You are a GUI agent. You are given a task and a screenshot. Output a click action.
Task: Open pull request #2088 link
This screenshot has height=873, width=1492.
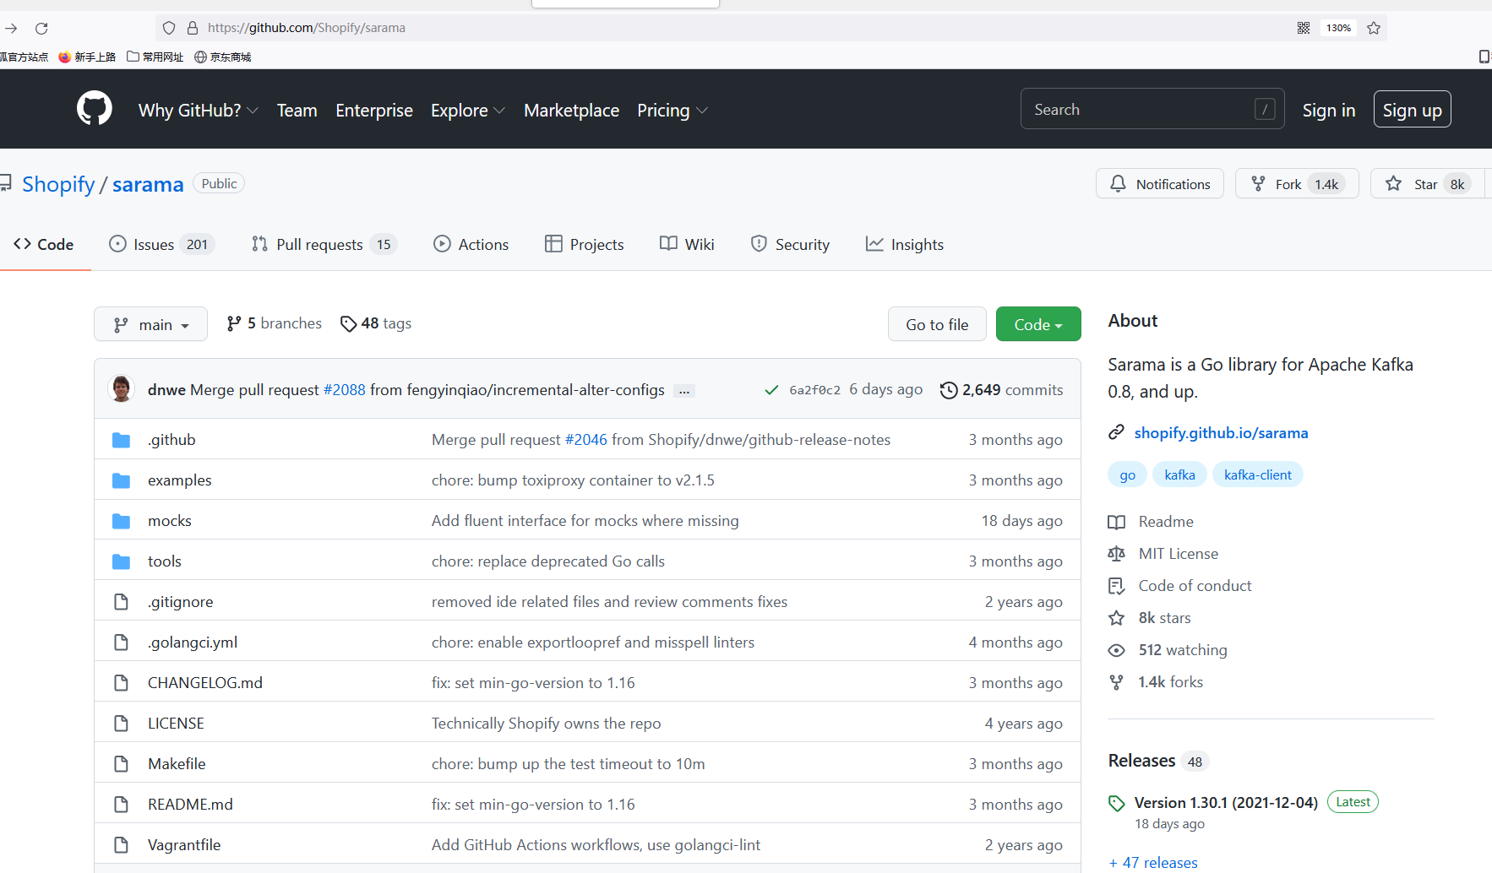point(345,390)
